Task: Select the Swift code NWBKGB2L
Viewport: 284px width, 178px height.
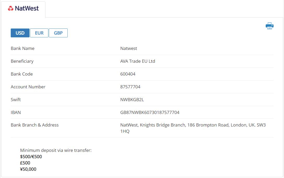Action: coord(132,100)
